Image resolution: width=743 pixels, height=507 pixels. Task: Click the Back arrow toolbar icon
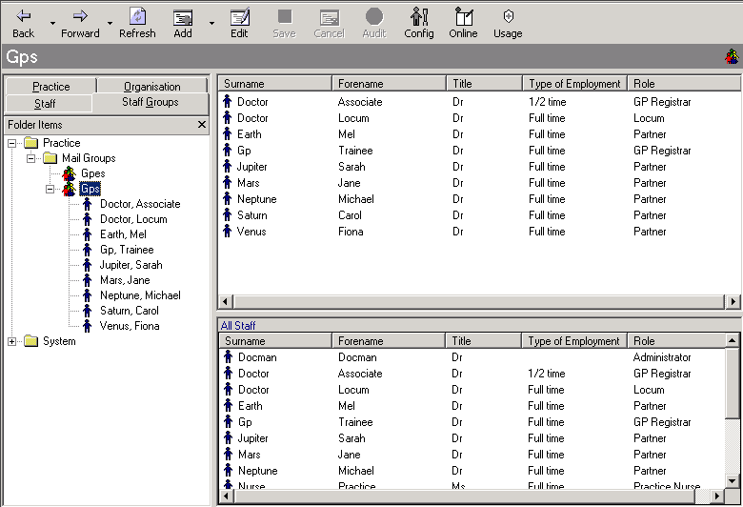coord(23,16)
